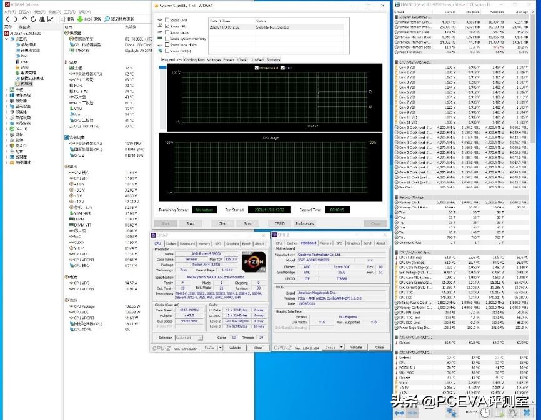Click the AMD Ryzen logo in CPU-Z
This screenshot has height=420, width=541.
pyautogui.click(x=254, y=261)
